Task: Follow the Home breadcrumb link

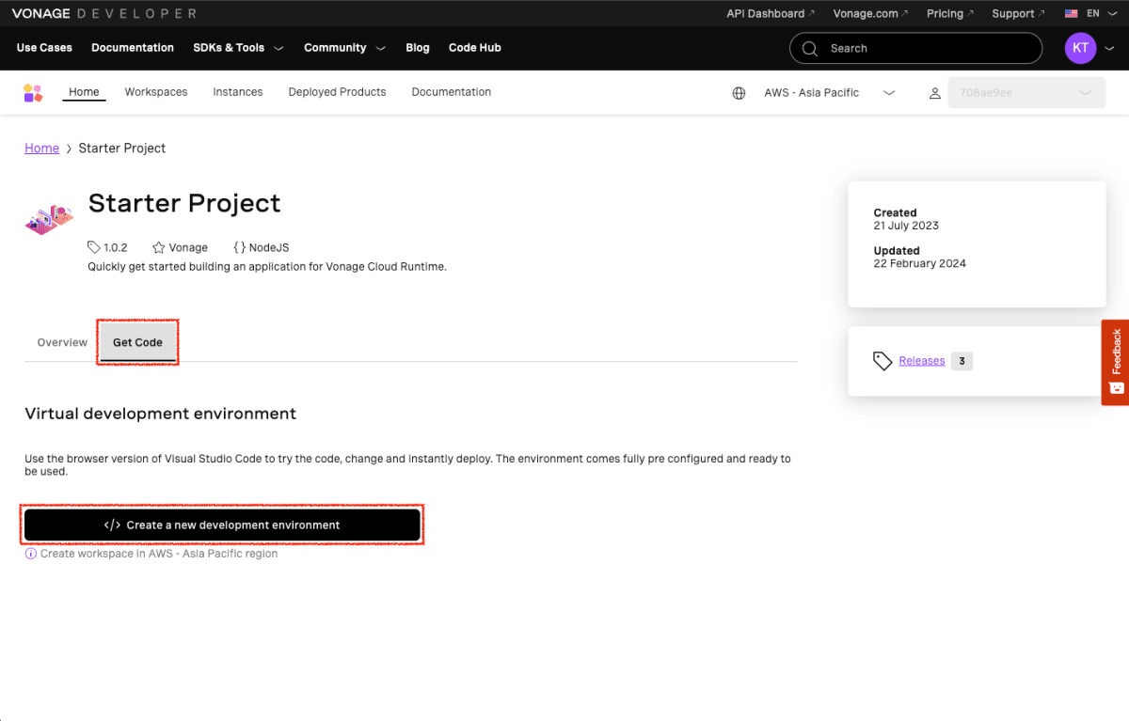Action: [41, 149]
